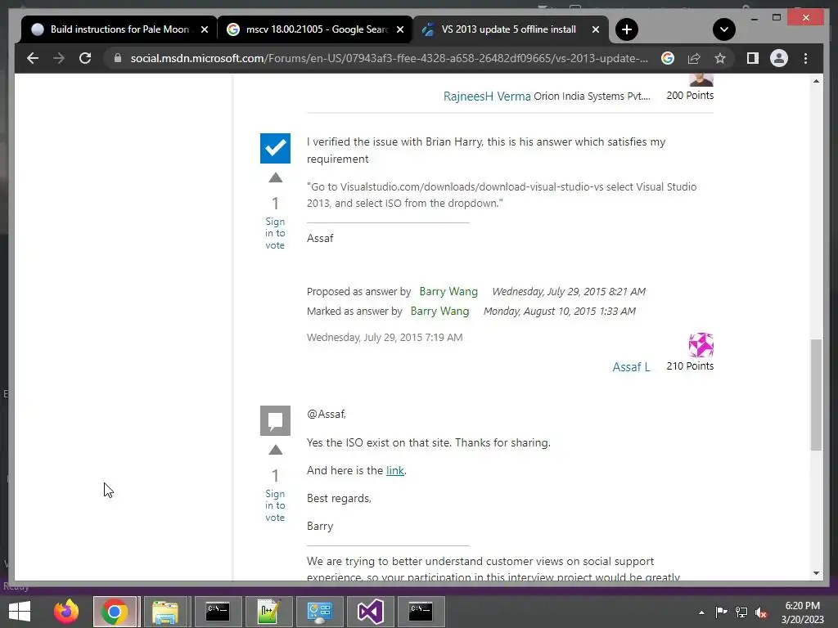
Task: Click the Chrome taskbar icon
Action: [115, 612]
